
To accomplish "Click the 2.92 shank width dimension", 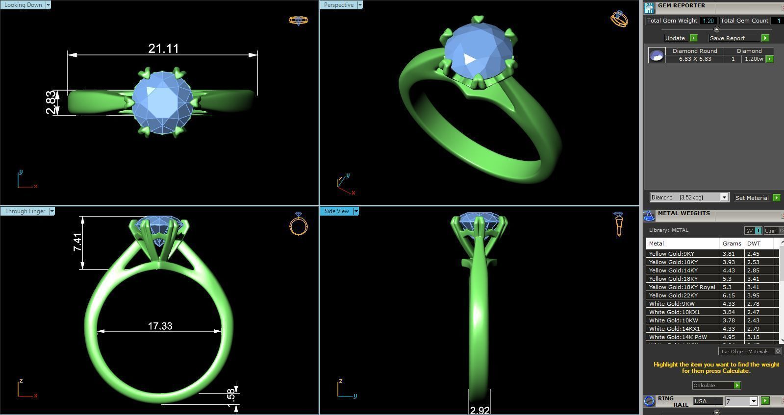I will [x=479, y=410].
